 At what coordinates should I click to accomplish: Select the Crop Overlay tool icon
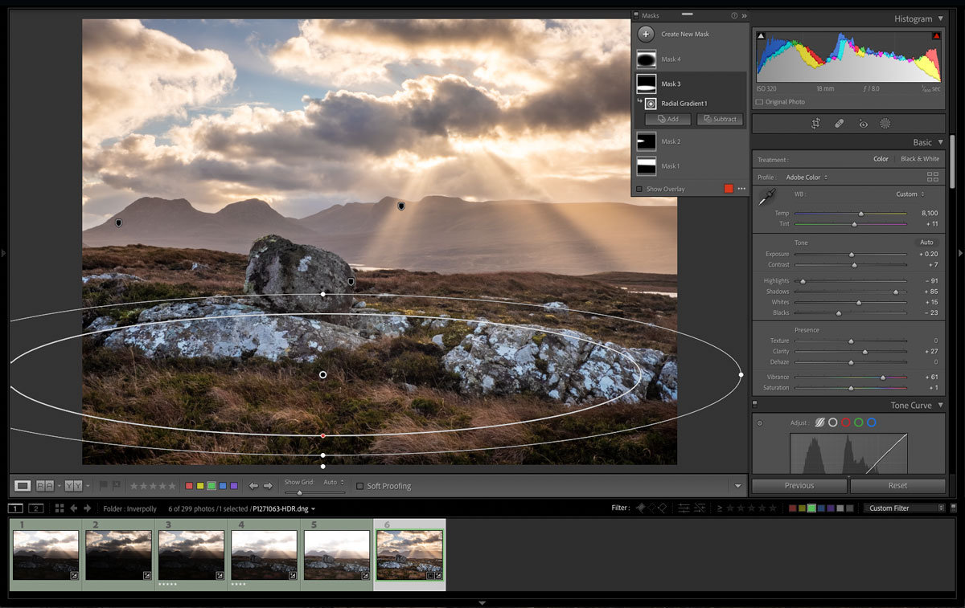coord(815,124)
